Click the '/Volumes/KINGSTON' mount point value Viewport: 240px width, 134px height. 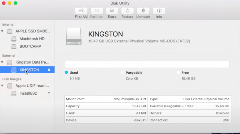130,99
